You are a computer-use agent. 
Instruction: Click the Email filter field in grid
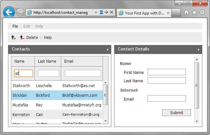[x=83, y=73]
